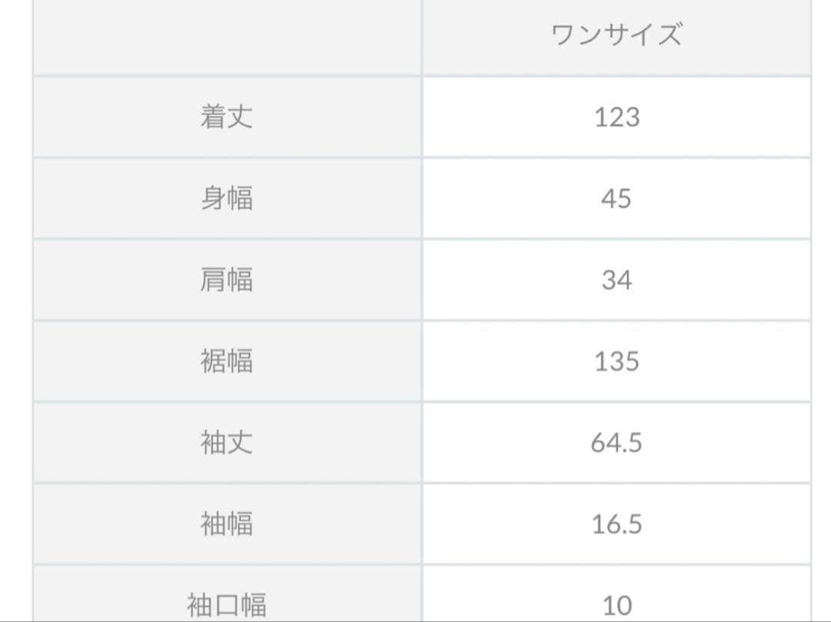Viewport: 831px width, 622px height.
Task: Select the 裾幅 row label
Action: click(x=226, y=361)
